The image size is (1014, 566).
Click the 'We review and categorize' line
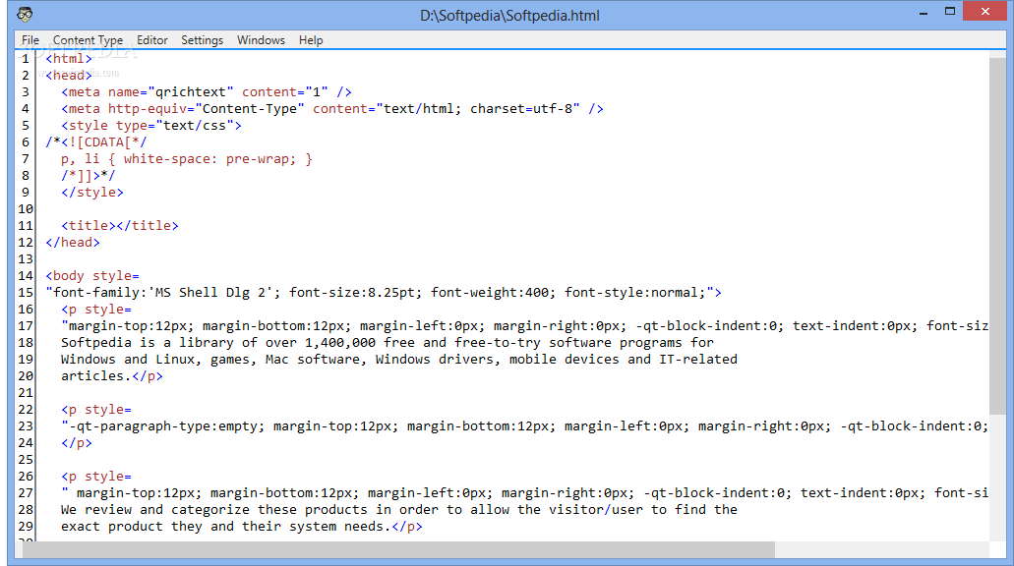[399, 510]
